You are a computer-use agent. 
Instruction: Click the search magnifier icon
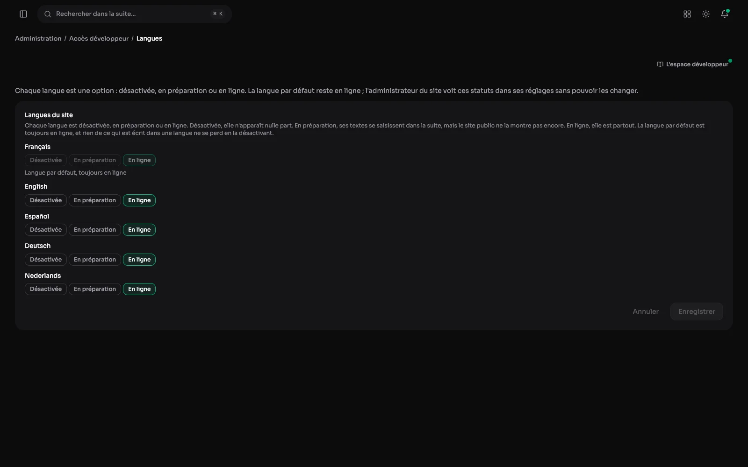48,14
